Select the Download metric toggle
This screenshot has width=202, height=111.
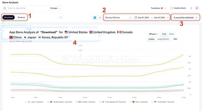[x=9, y=18]
